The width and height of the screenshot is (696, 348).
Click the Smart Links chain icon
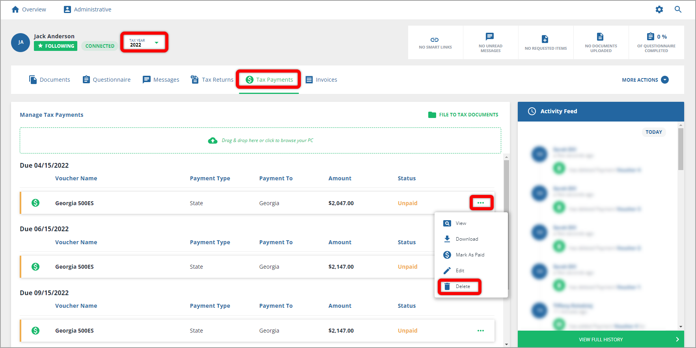tap(435, 40)
